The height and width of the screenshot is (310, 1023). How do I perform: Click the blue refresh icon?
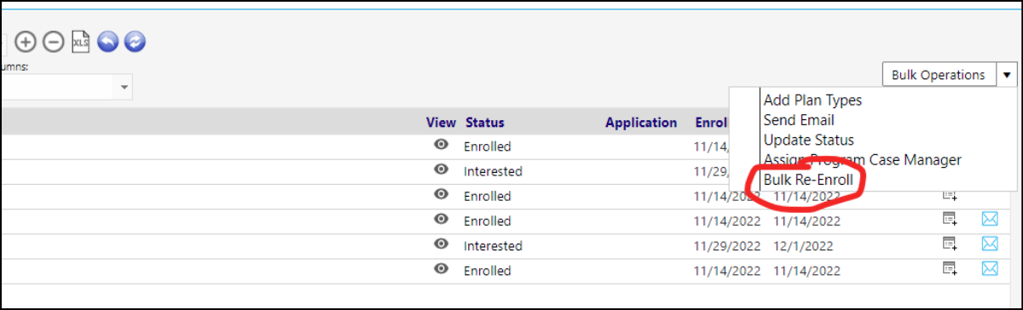[135, 42]
